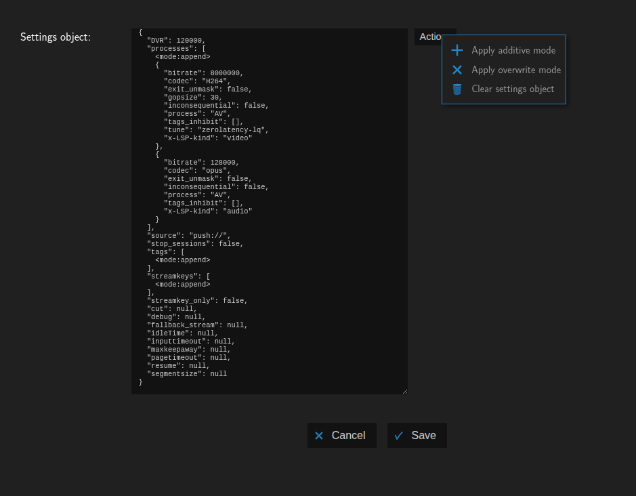Click the "streamkey_only": false line
Image resolution: width=636 pixels, height=496 pixels.
tap(197, 300)
